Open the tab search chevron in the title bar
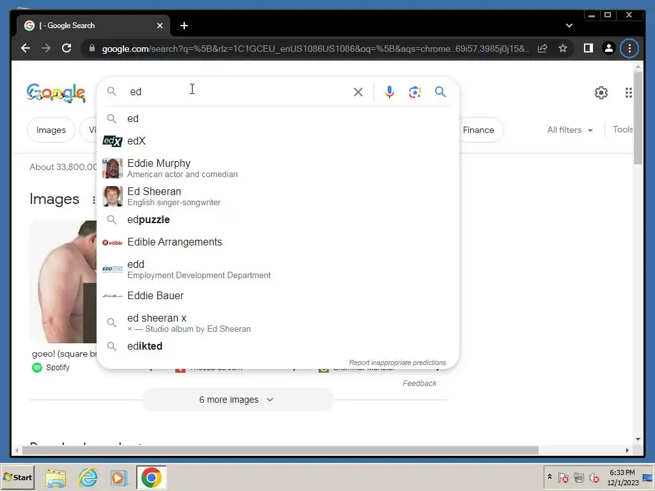 pos(569,26)
